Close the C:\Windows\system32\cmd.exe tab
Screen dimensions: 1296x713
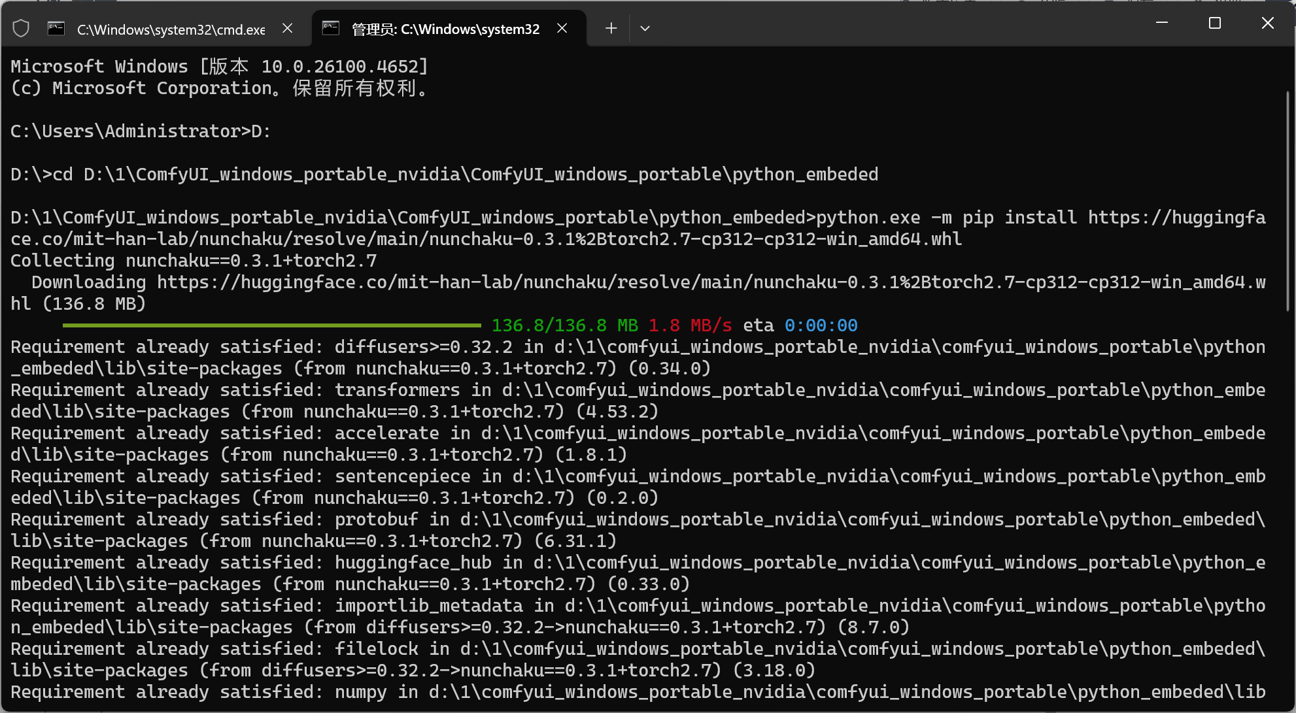tap(287, 28)
